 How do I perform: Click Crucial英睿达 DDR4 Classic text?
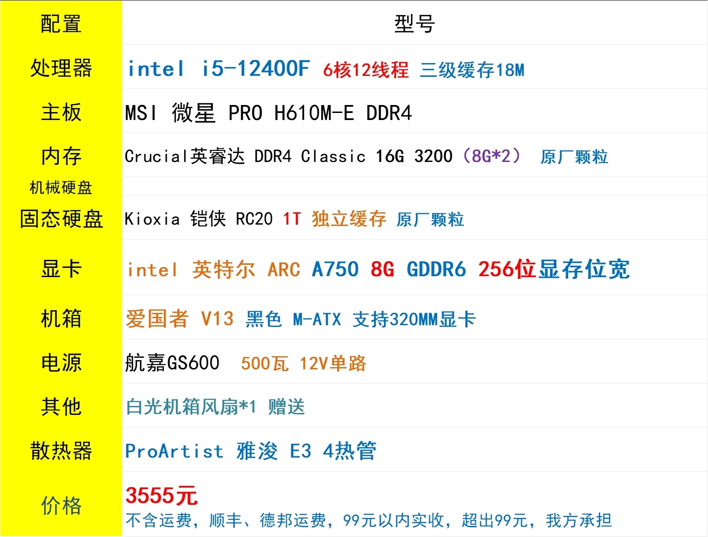(245, 156)
